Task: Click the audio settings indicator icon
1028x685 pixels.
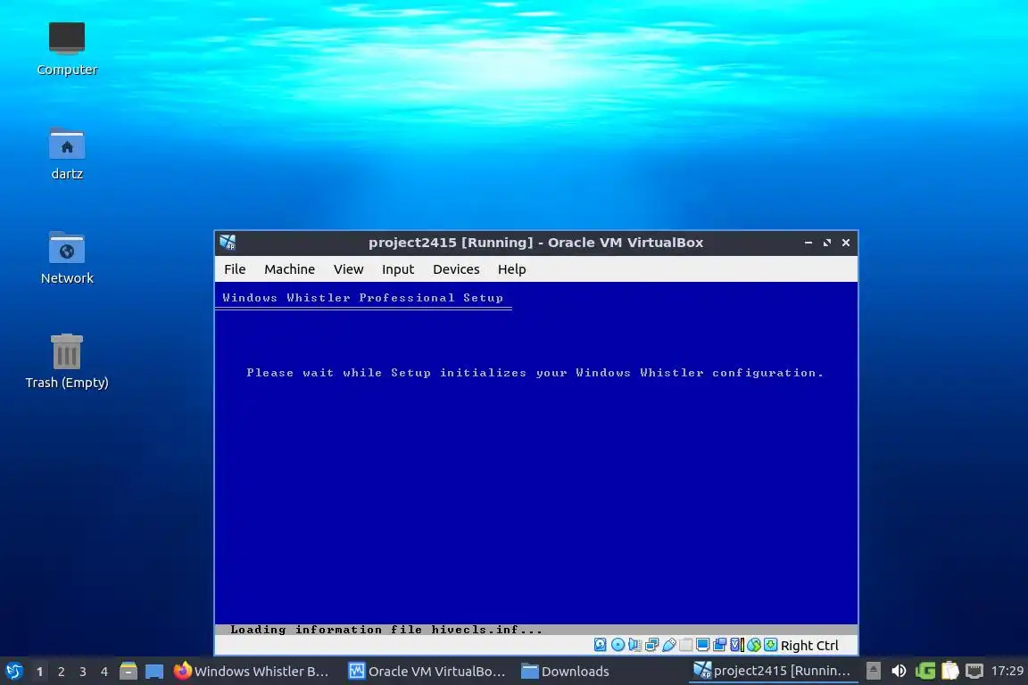Action: tap(634, 645)
